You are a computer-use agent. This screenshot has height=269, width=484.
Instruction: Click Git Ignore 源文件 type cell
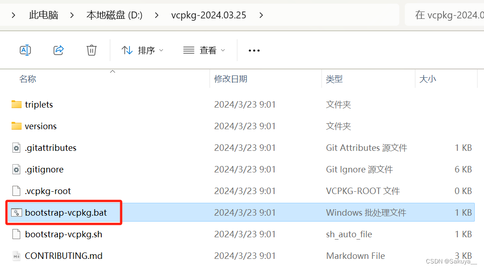point(359,170)
